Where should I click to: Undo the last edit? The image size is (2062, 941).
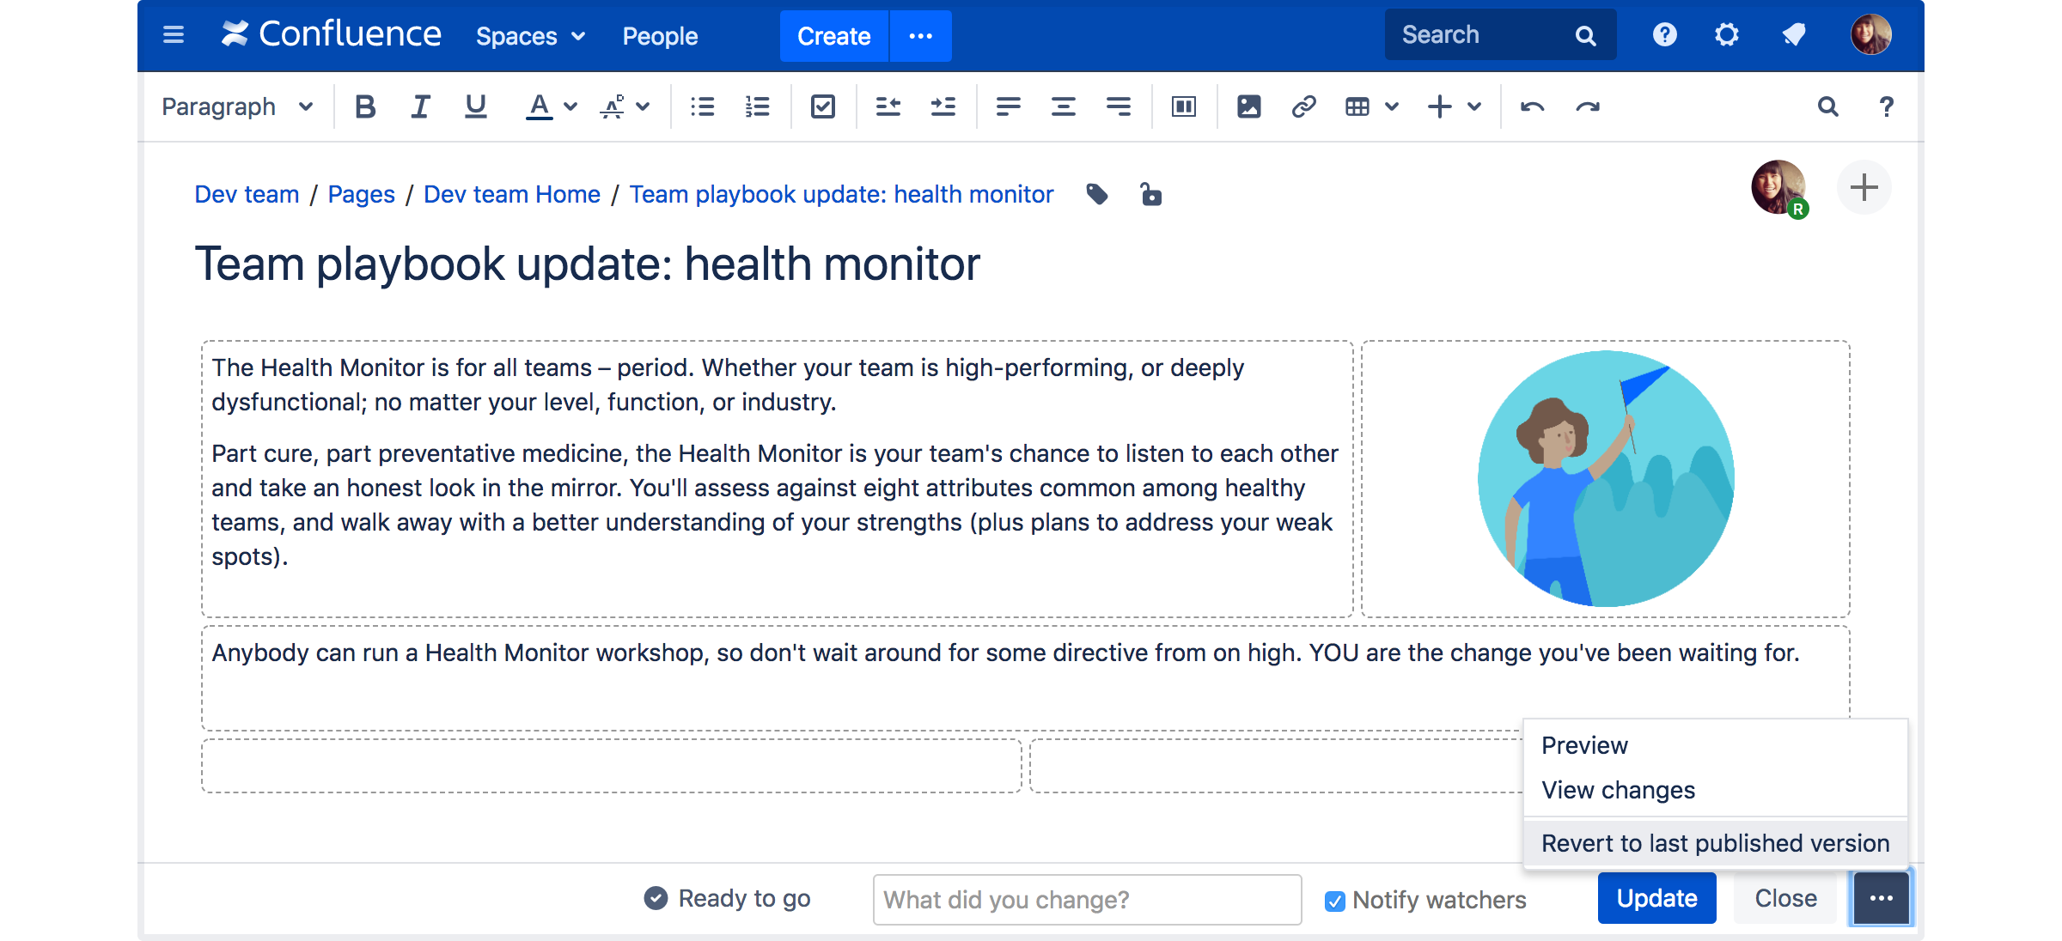point(1532,106)
